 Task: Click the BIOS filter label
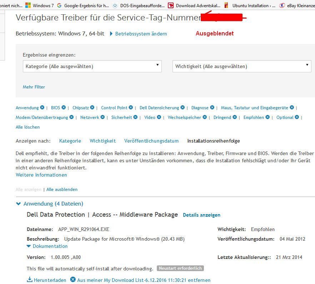coord(55,108)
